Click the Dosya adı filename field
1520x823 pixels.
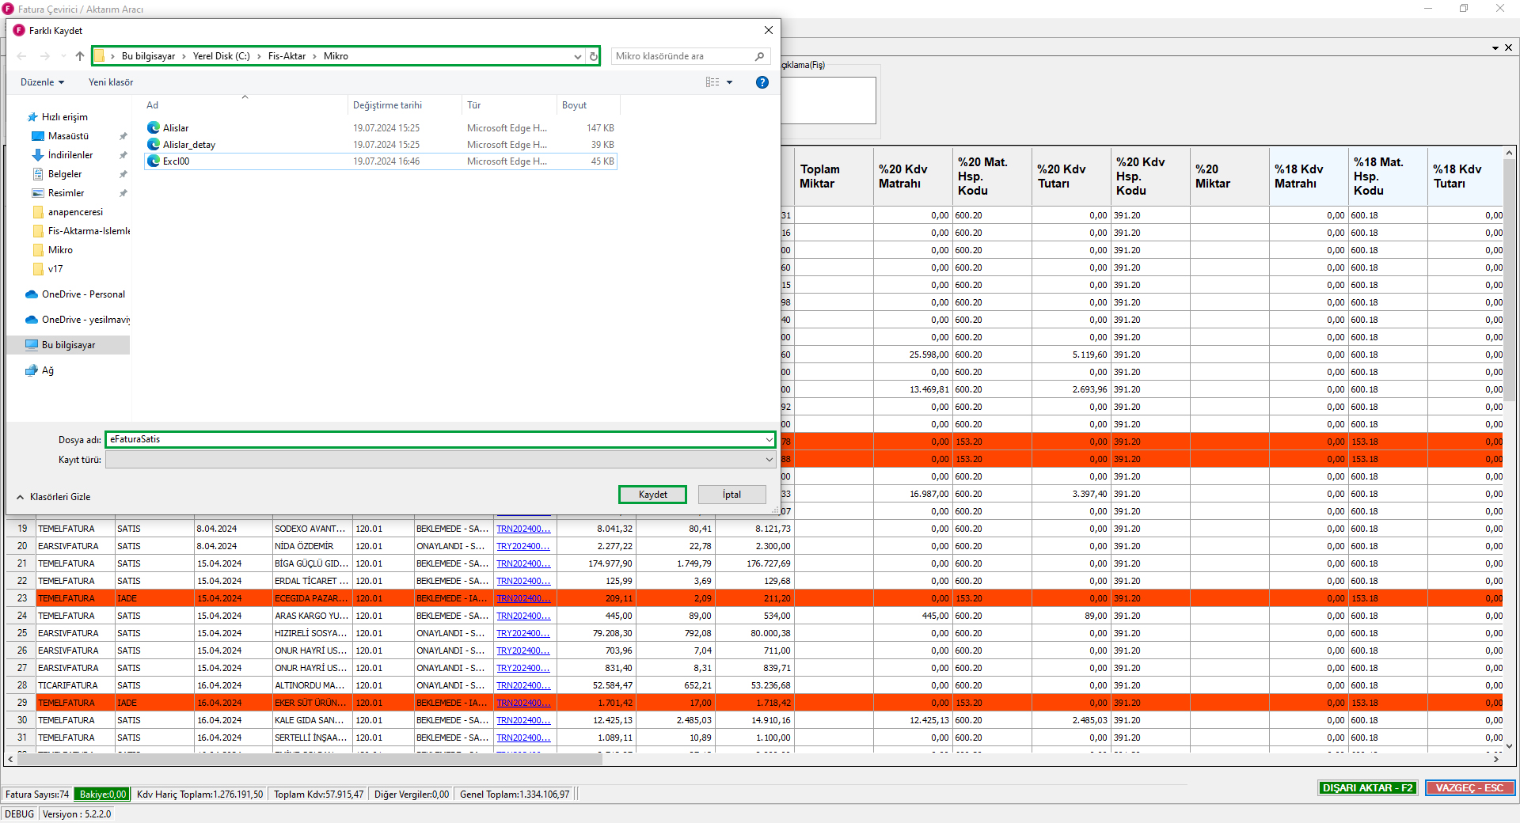point(435,440)
